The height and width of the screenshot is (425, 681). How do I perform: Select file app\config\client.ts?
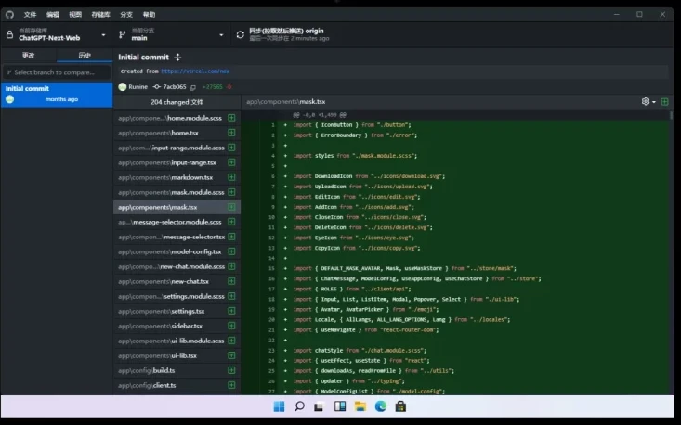point(177,385)
